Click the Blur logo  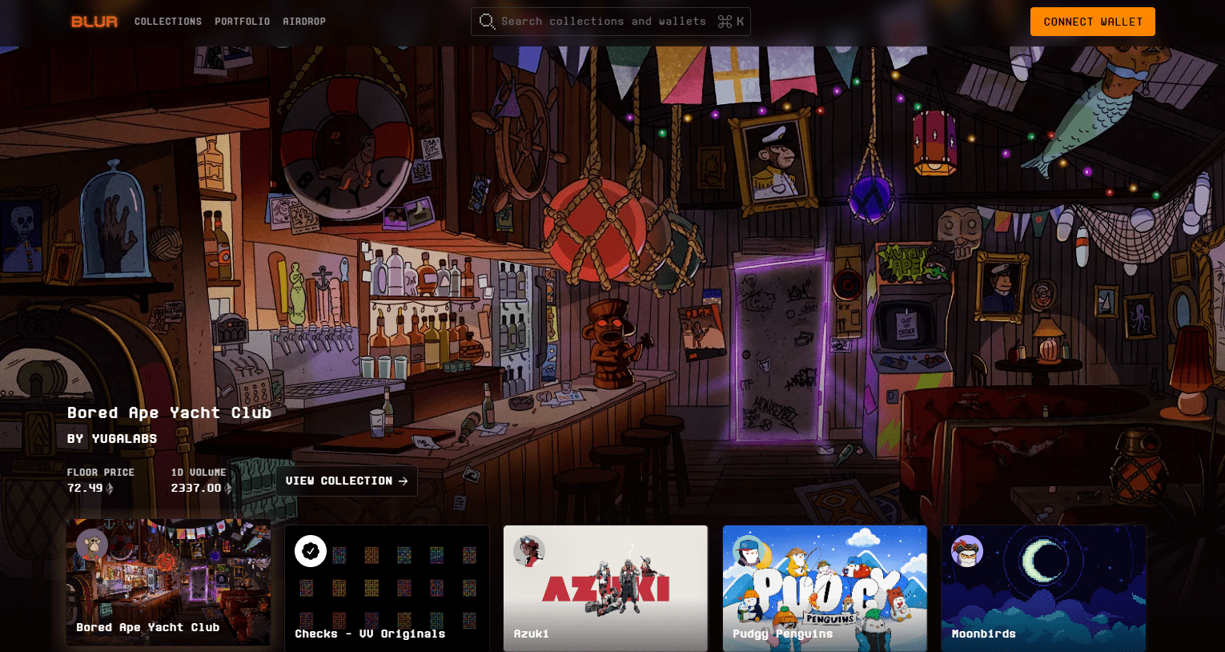point(94,22)
